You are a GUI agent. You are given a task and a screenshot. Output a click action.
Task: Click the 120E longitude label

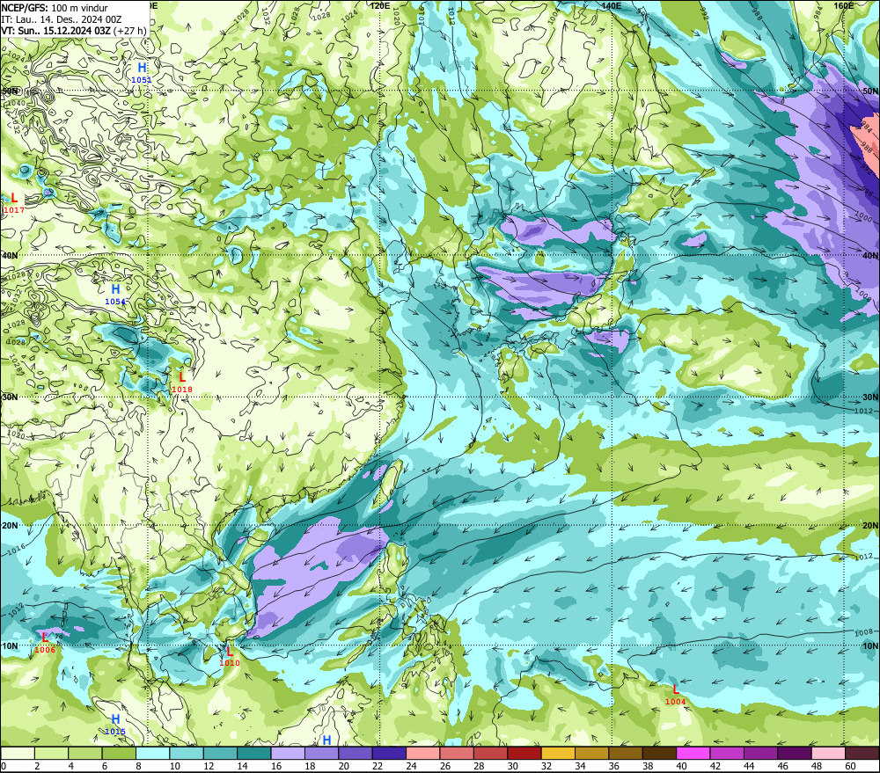pos(380,5)
